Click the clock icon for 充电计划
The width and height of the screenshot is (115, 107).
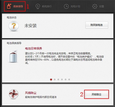[66, 6]
